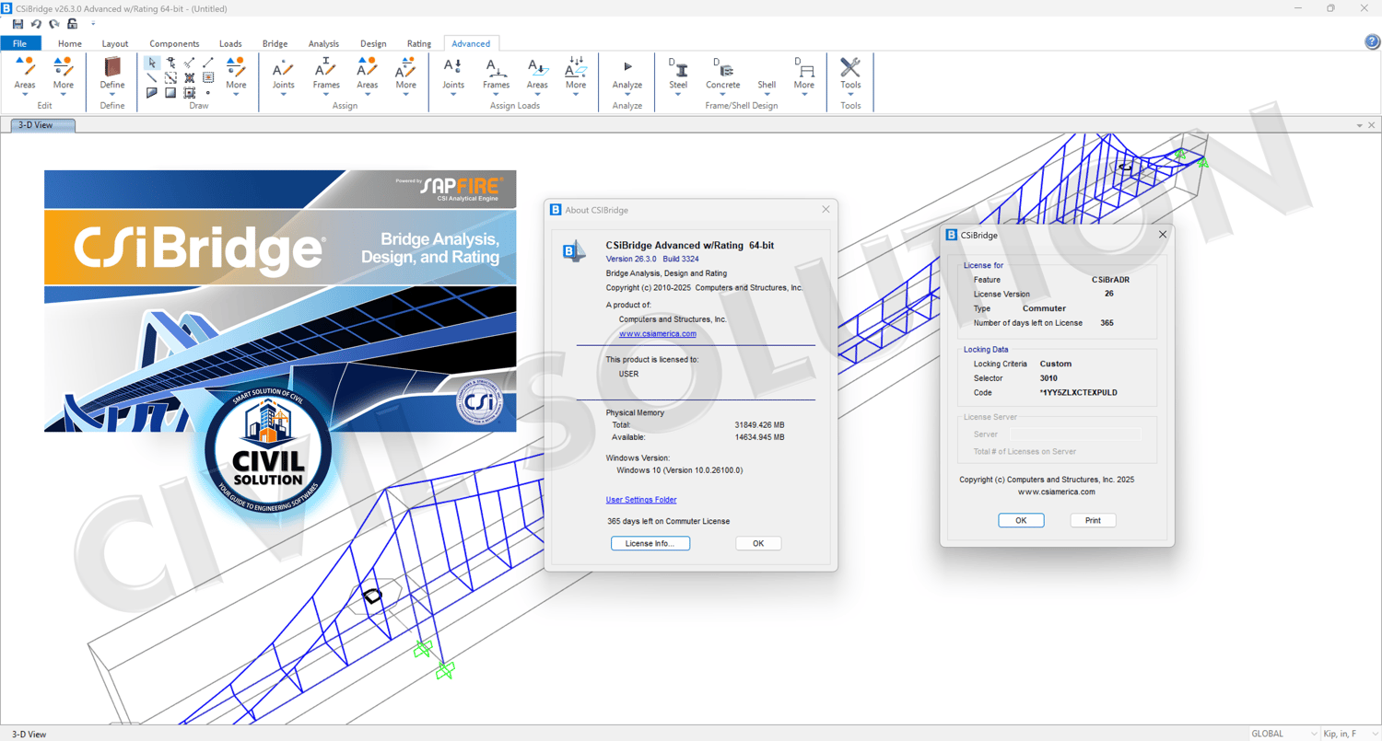Open More in the Assign group
Image resolution: width=1382 pixels, height=741 pixels.
click(406, 75)
